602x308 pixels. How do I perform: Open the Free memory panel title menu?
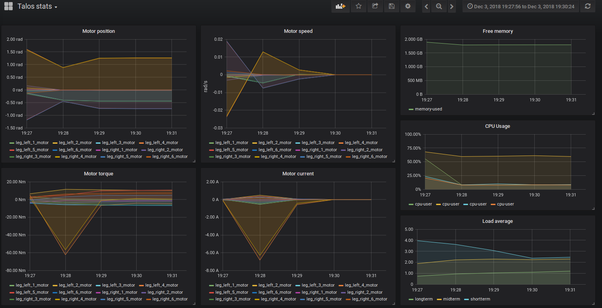(498, 31)
